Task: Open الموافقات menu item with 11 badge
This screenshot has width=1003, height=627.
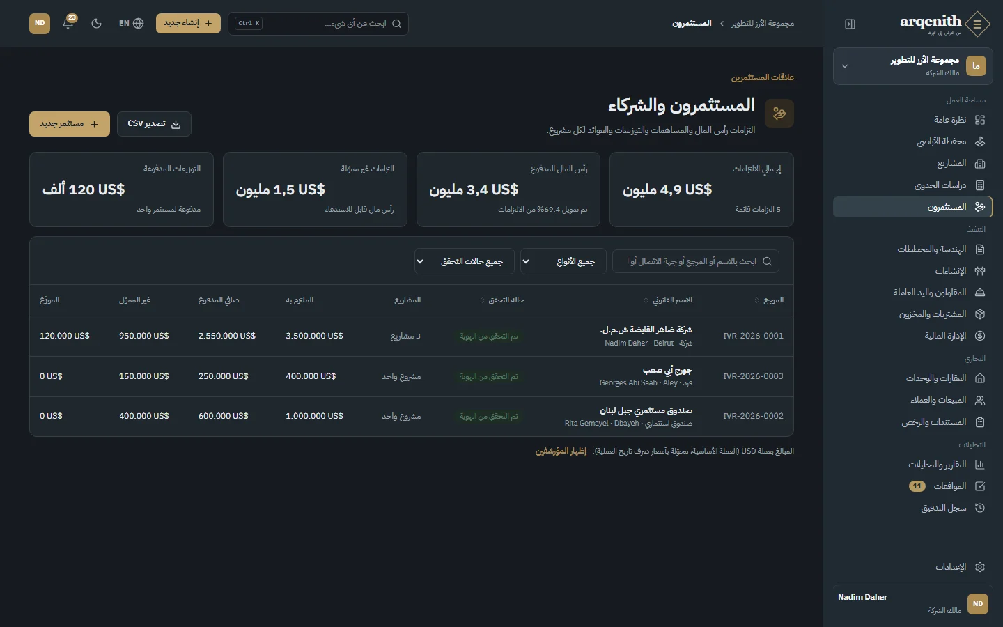Action: [912, 486]
